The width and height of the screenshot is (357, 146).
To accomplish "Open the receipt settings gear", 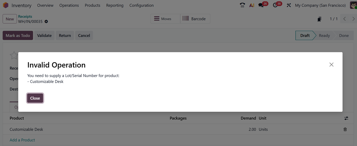I will [46, 21].
